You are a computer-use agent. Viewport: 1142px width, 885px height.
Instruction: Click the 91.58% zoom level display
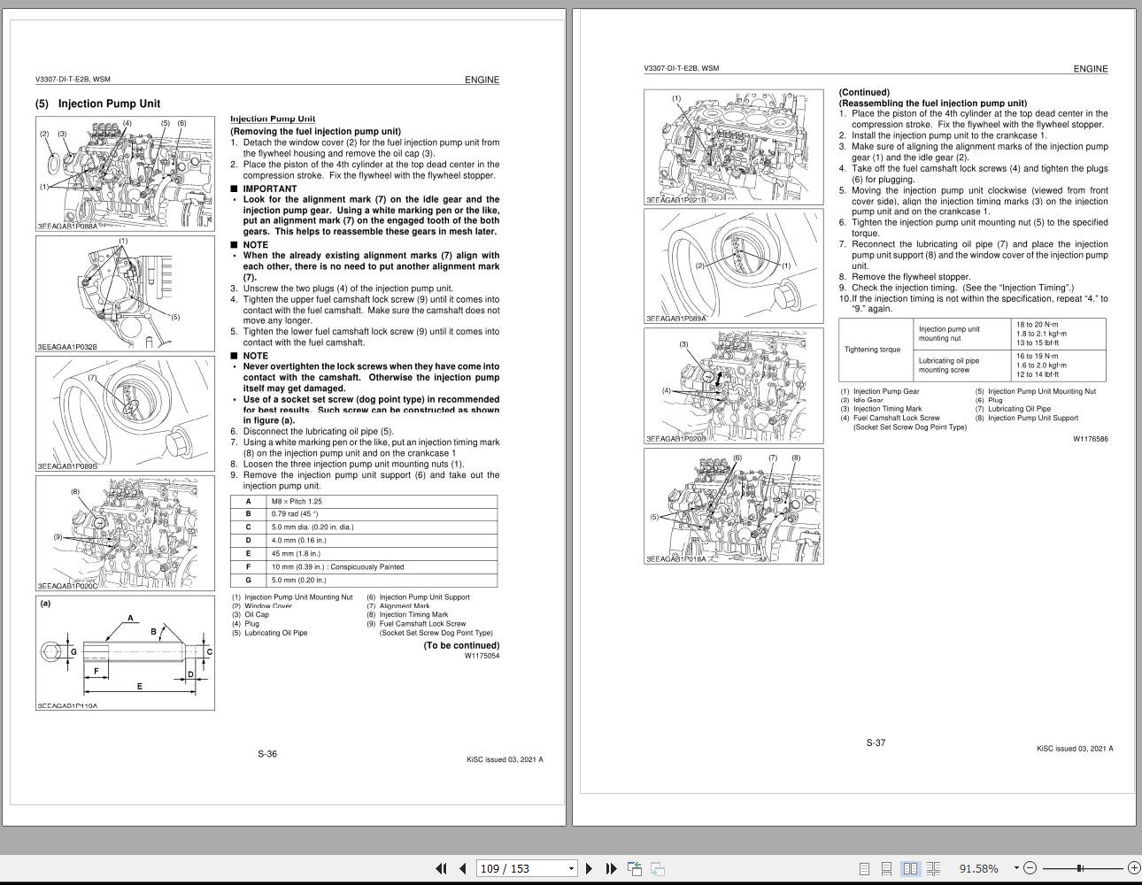(978, 868)
